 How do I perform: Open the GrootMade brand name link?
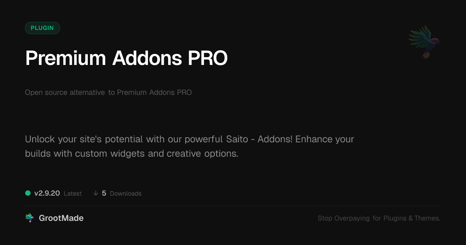click(61, 218)
